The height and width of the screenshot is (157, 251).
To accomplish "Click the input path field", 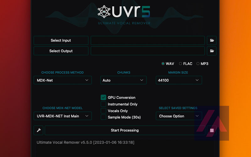I will [x=148, y=41].
